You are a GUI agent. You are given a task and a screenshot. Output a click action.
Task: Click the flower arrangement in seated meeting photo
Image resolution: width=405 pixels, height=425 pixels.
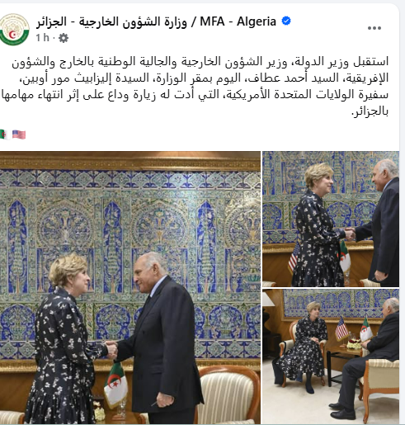pyautogui.click(x=354, y=345)
